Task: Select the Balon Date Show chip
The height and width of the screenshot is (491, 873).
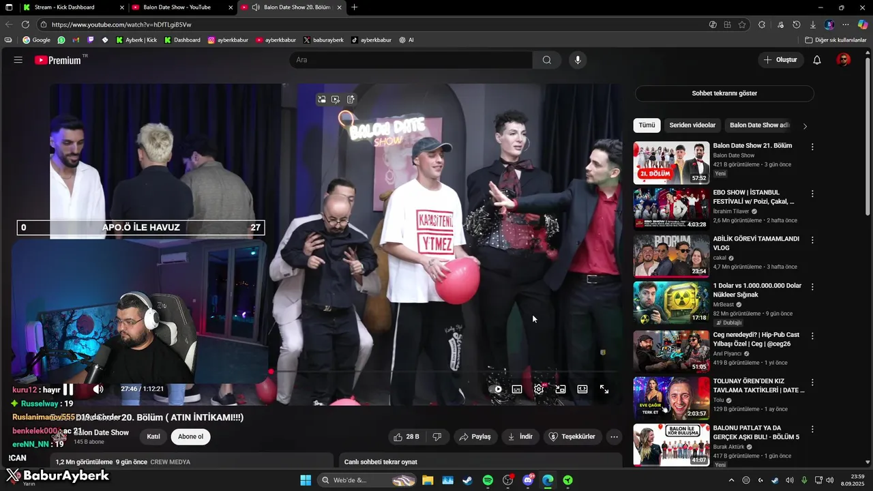Action: click(759, 125)
